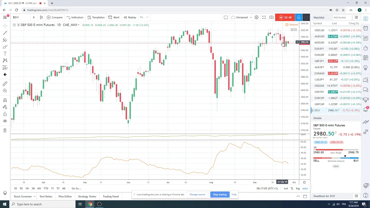Open chart properties gear icon
This screenshot has height=208, width=370.
click(x=256, y=17)
